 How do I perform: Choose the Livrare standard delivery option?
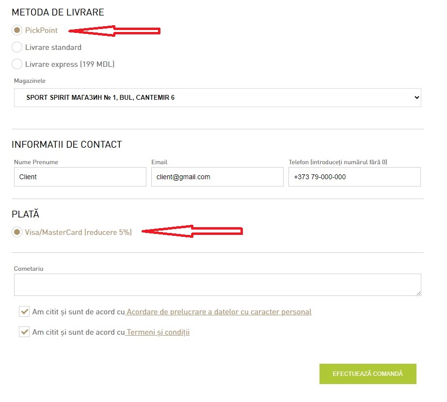coord(17,47)
